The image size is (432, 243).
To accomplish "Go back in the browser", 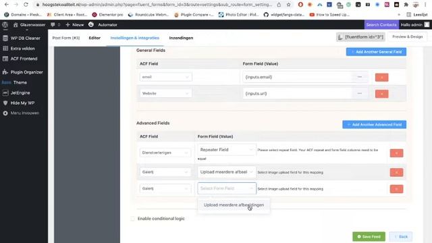I will pyautogui.click(x=7, y=5).
